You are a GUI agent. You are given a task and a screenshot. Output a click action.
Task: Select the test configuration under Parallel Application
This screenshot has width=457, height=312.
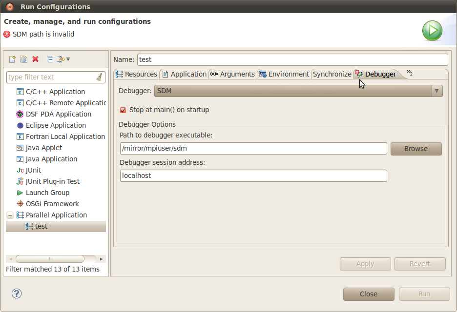tap(56, 226)
